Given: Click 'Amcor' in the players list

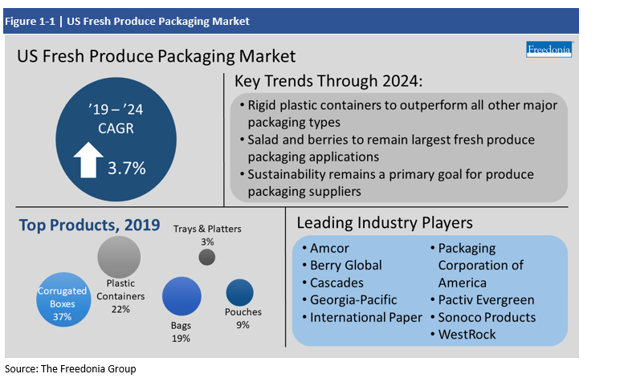Looking at the screenshot, I should pyautogui.click(x=329, y=248).
